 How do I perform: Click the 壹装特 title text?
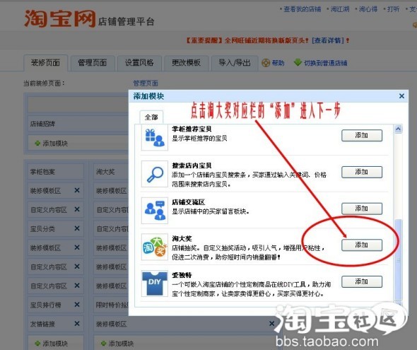coord(182,275)
